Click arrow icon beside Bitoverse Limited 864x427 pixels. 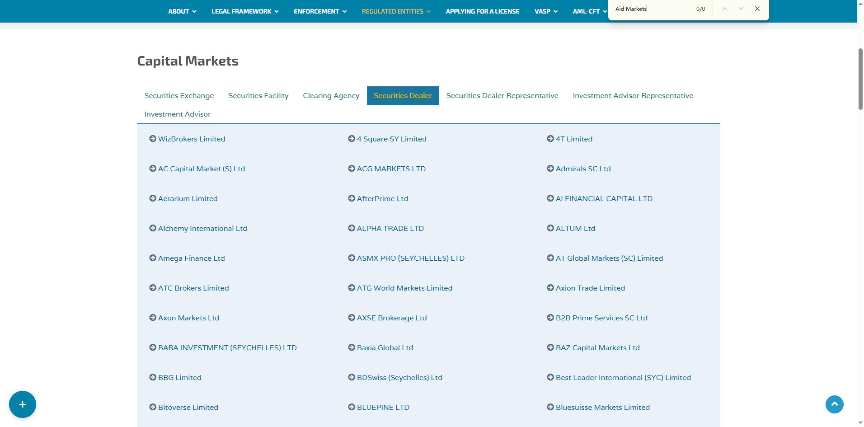point(153,407)
